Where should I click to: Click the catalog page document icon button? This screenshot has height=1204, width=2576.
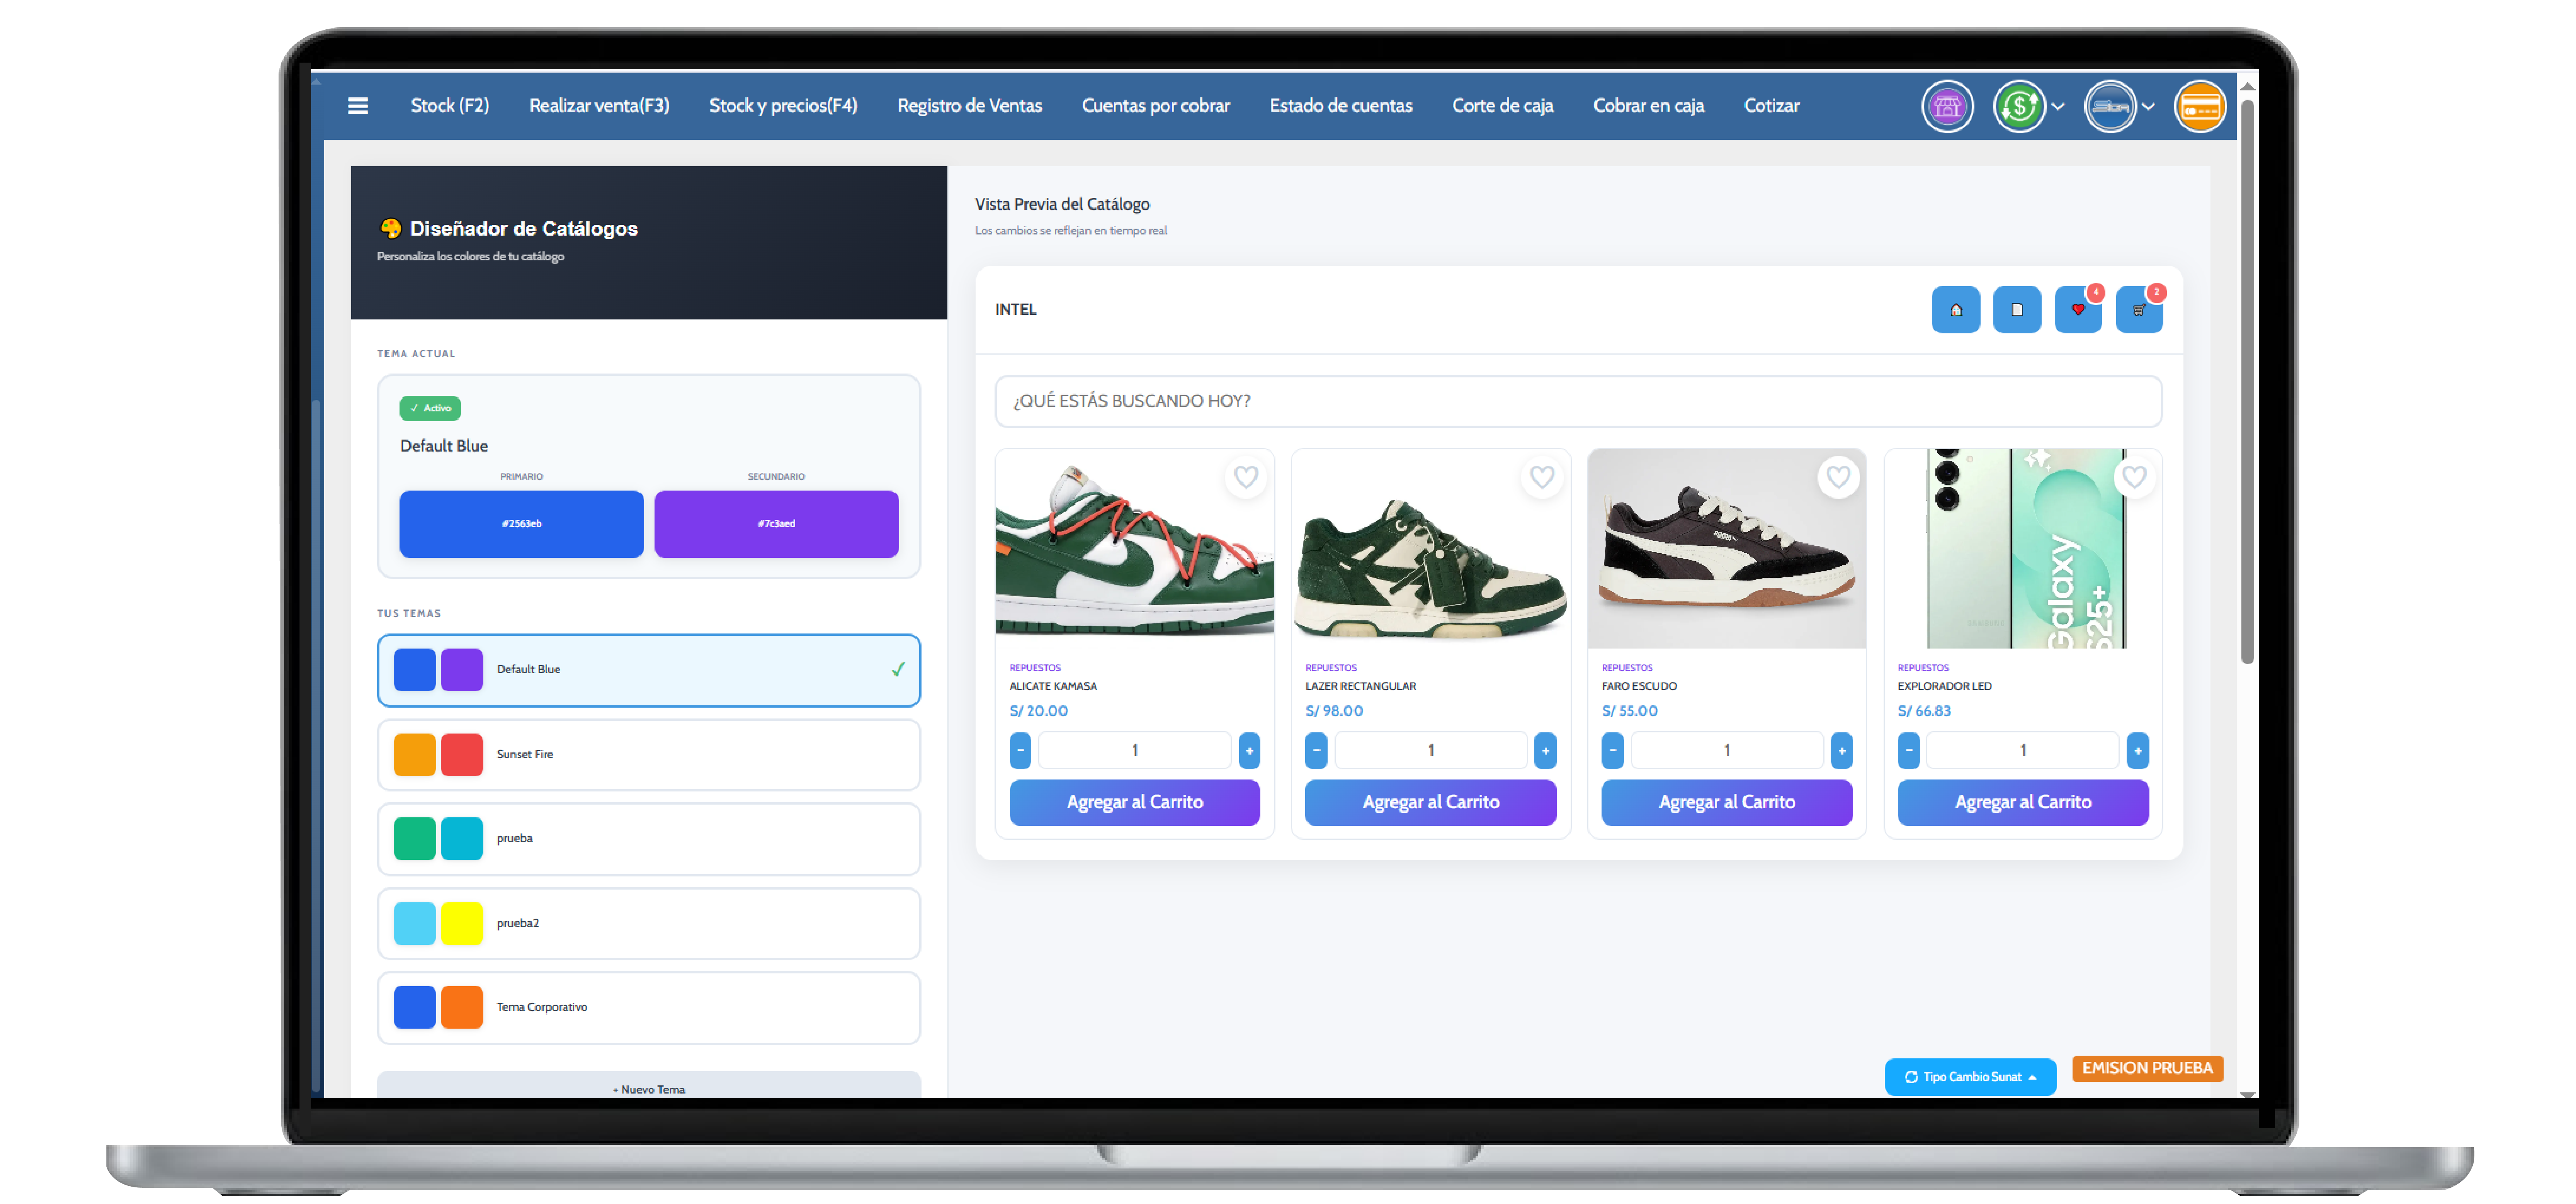pyautogui.click(x=2016, y=310)
